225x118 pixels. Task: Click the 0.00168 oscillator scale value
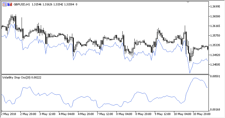(x=215, y=110)
